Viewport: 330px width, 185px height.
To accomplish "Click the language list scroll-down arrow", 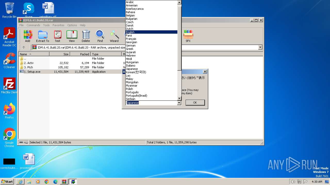I will click(x=179, y=98).
